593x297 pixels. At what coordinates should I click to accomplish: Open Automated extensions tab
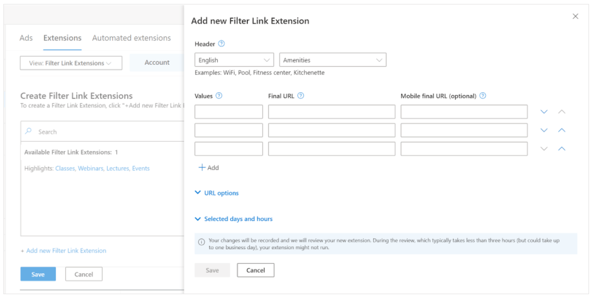pos(131,38)
